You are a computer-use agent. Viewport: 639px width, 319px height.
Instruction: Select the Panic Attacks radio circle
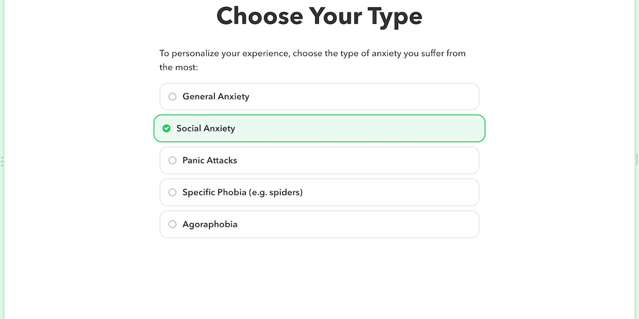point(173,160)
